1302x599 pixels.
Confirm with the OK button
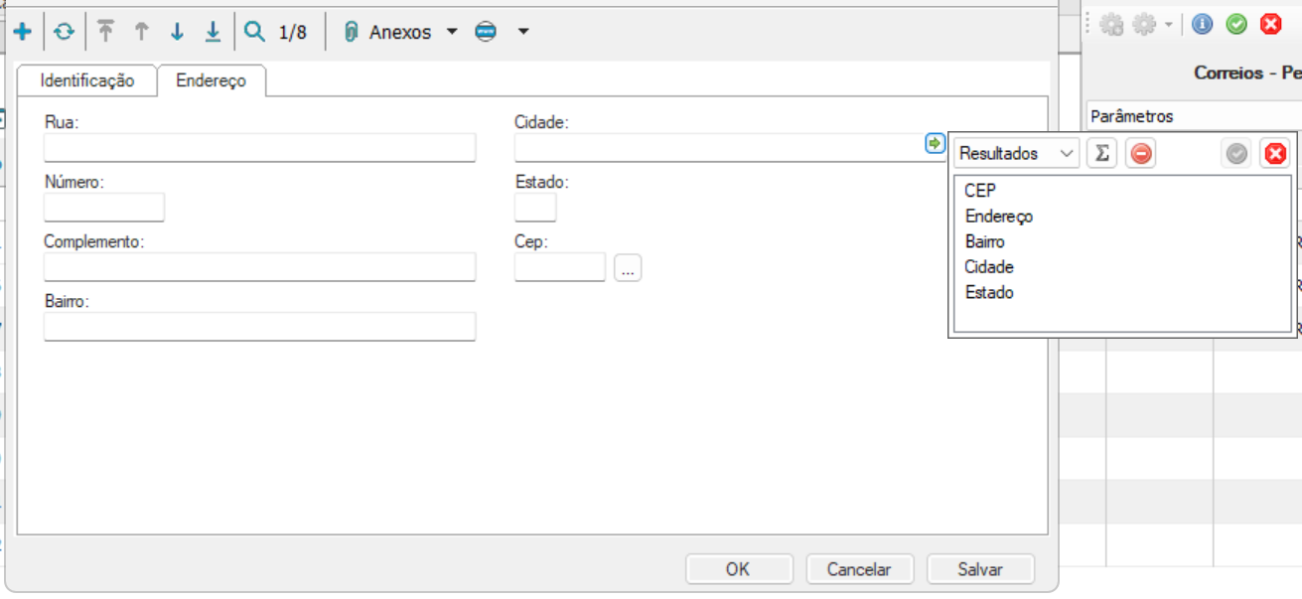(738, 569)
